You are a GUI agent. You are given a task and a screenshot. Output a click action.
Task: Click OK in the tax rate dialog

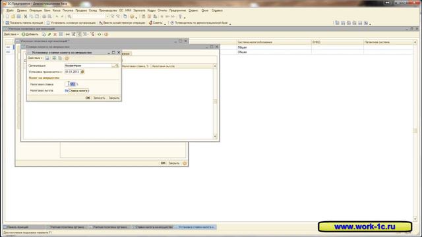[88, 98]
